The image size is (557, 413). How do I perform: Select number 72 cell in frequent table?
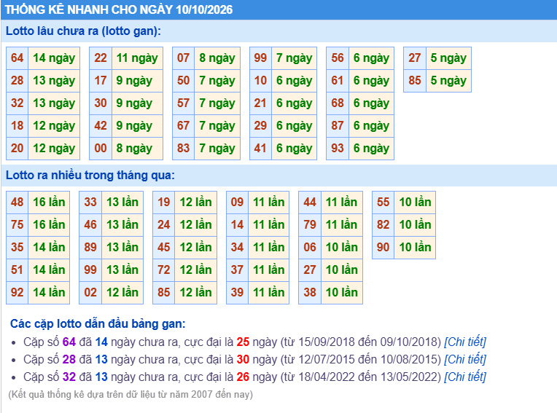pyautogui.click(x=164, y=270)
